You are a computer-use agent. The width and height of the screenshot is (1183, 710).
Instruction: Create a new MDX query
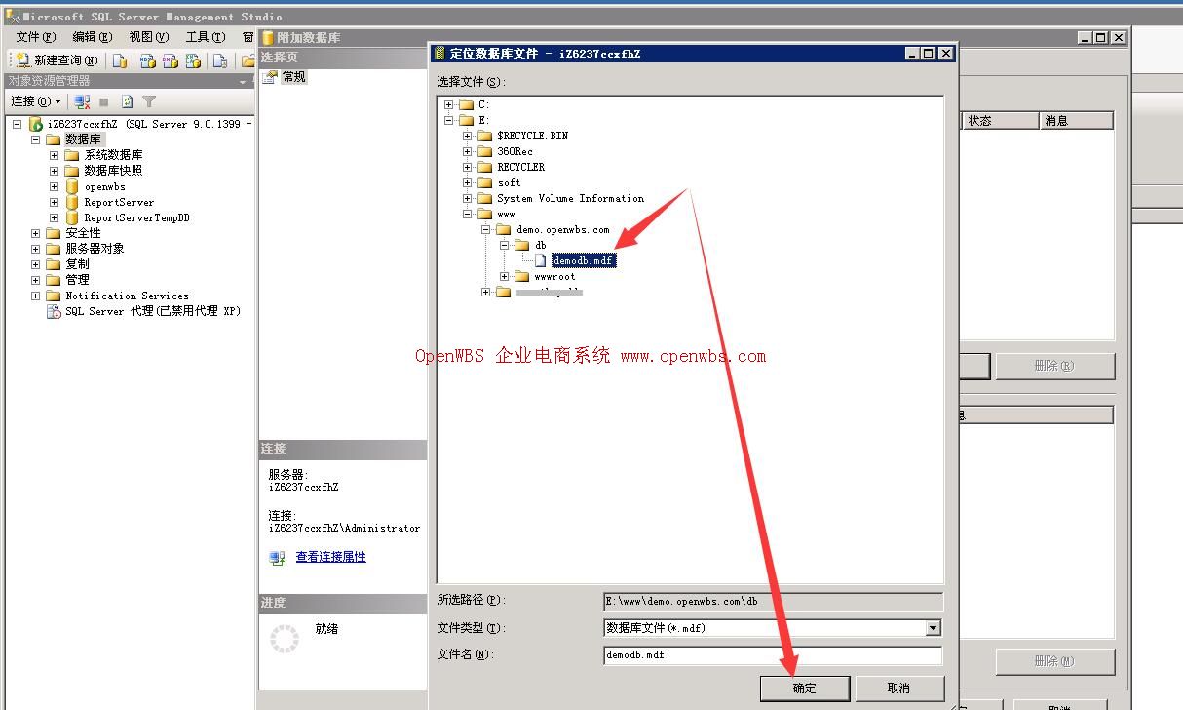148,60
